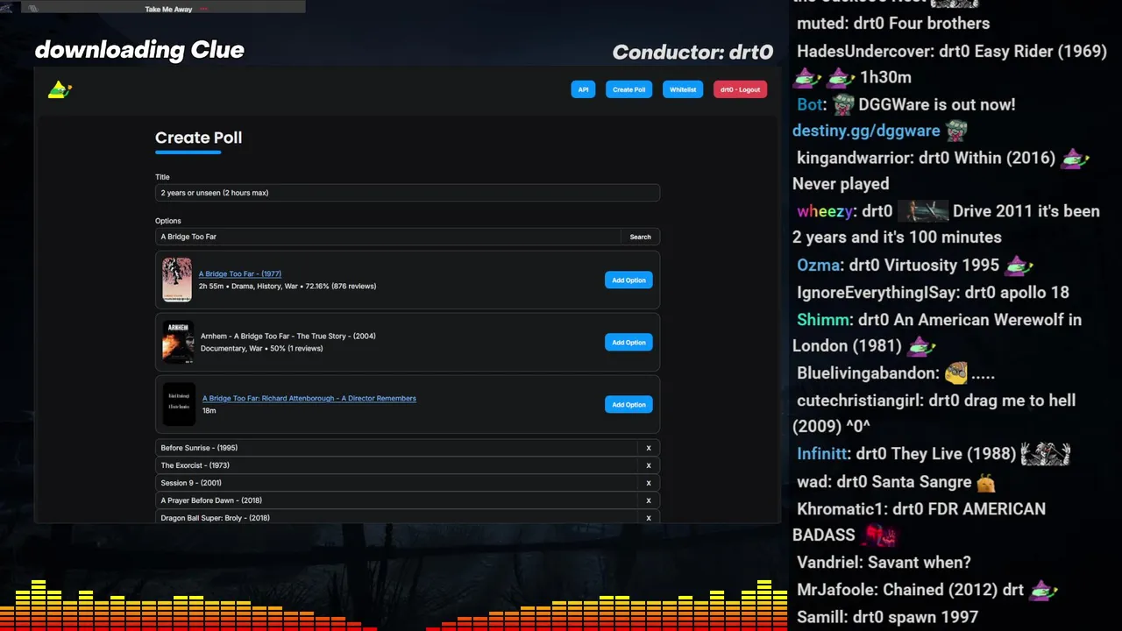Click the A Director Remembers poster thumbnail
The width and height of the screenshot is (1122, 631).
(x=179, y=404)
